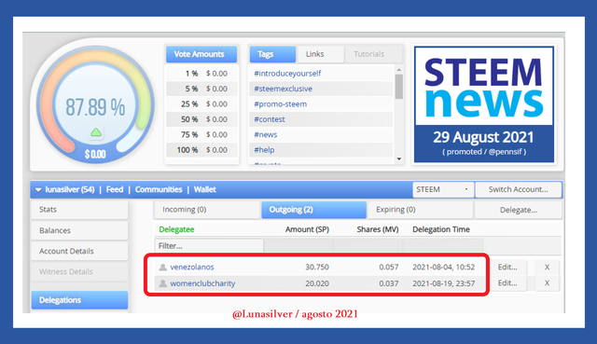Viewport: 597px width, 344px height.
Task: Click the user icon beside womenclubcharity
Action: tap(162, 283)
